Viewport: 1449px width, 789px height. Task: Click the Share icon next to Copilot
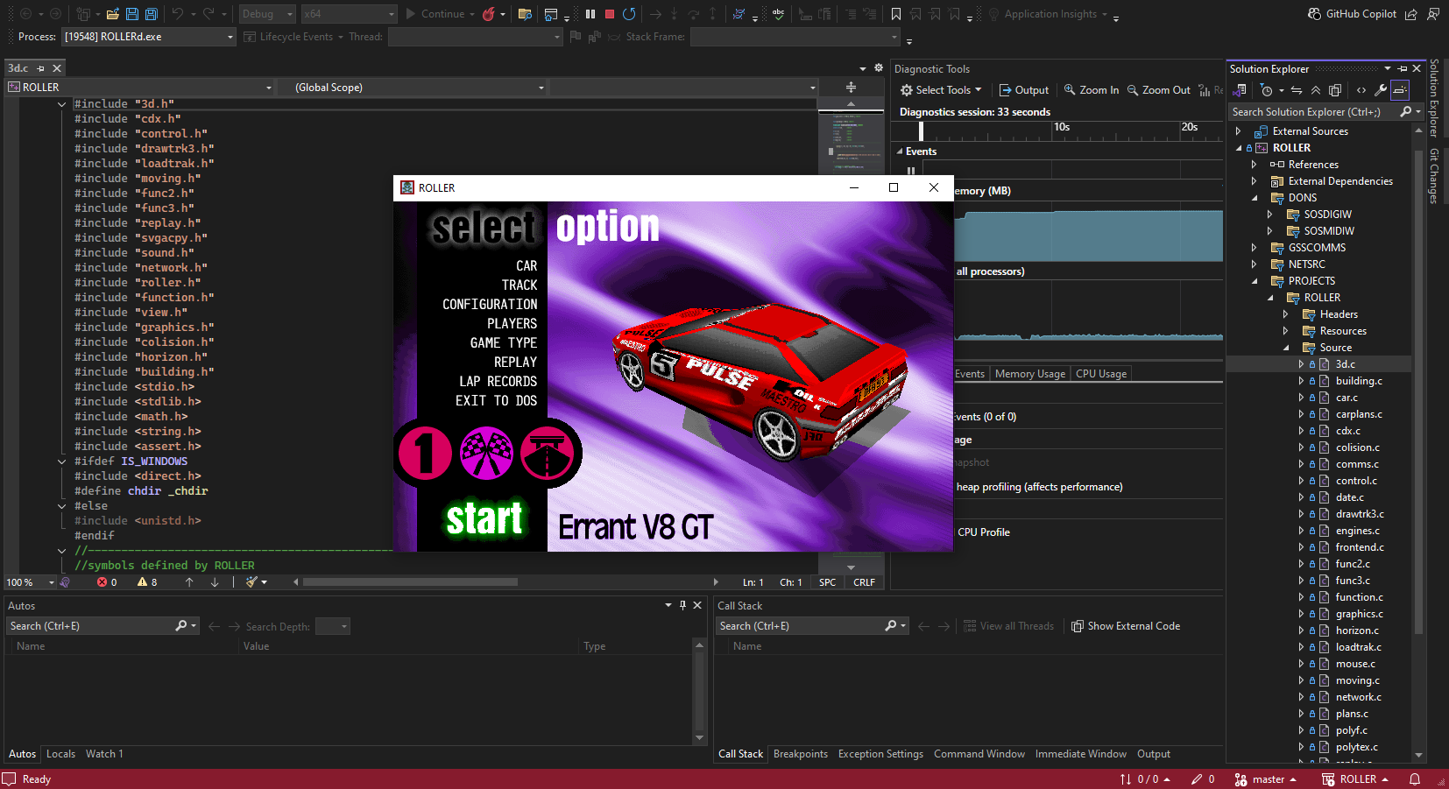pos(1411,14)
